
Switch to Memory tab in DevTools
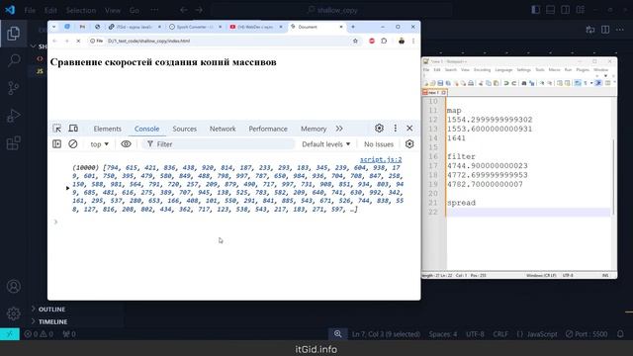[314, 129]
